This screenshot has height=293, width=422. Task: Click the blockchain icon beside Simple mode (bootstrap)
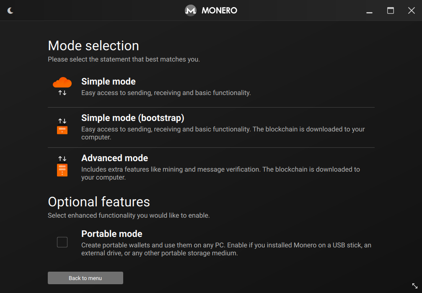click(62, 129)
